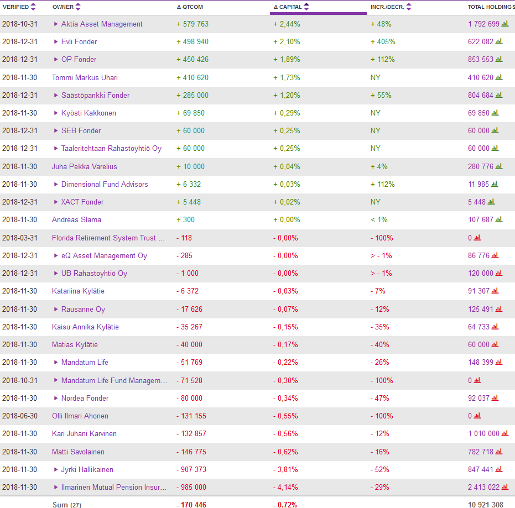Screen dimensions: 515x508
Task: Open Kari Juhani Karvinen owner link
Action: tap(84, 433)
